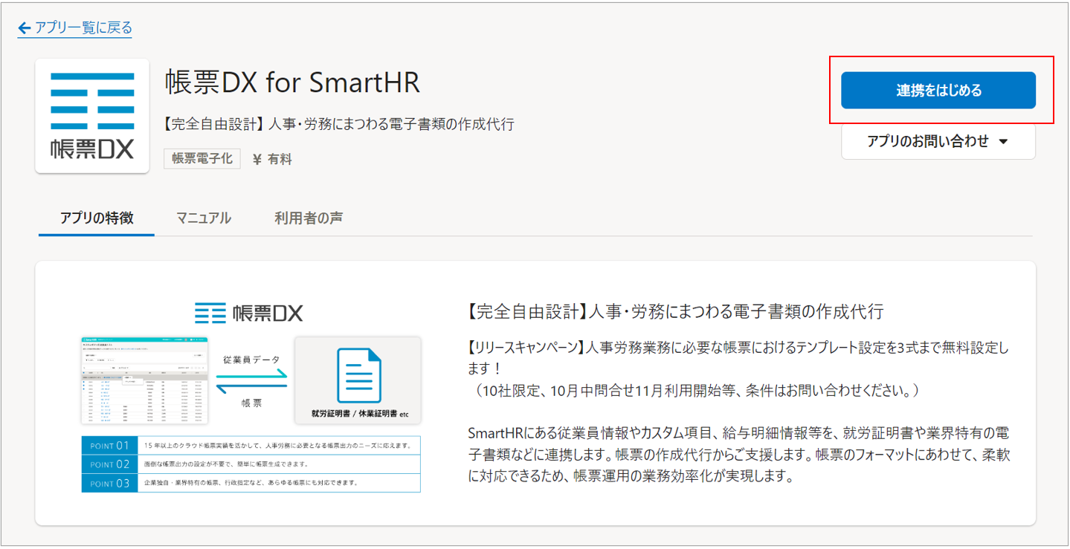Viewport: 1070px width, 549px height.
Task: Click the yen icon beside 有料
Action: click(x=257, y=159)
